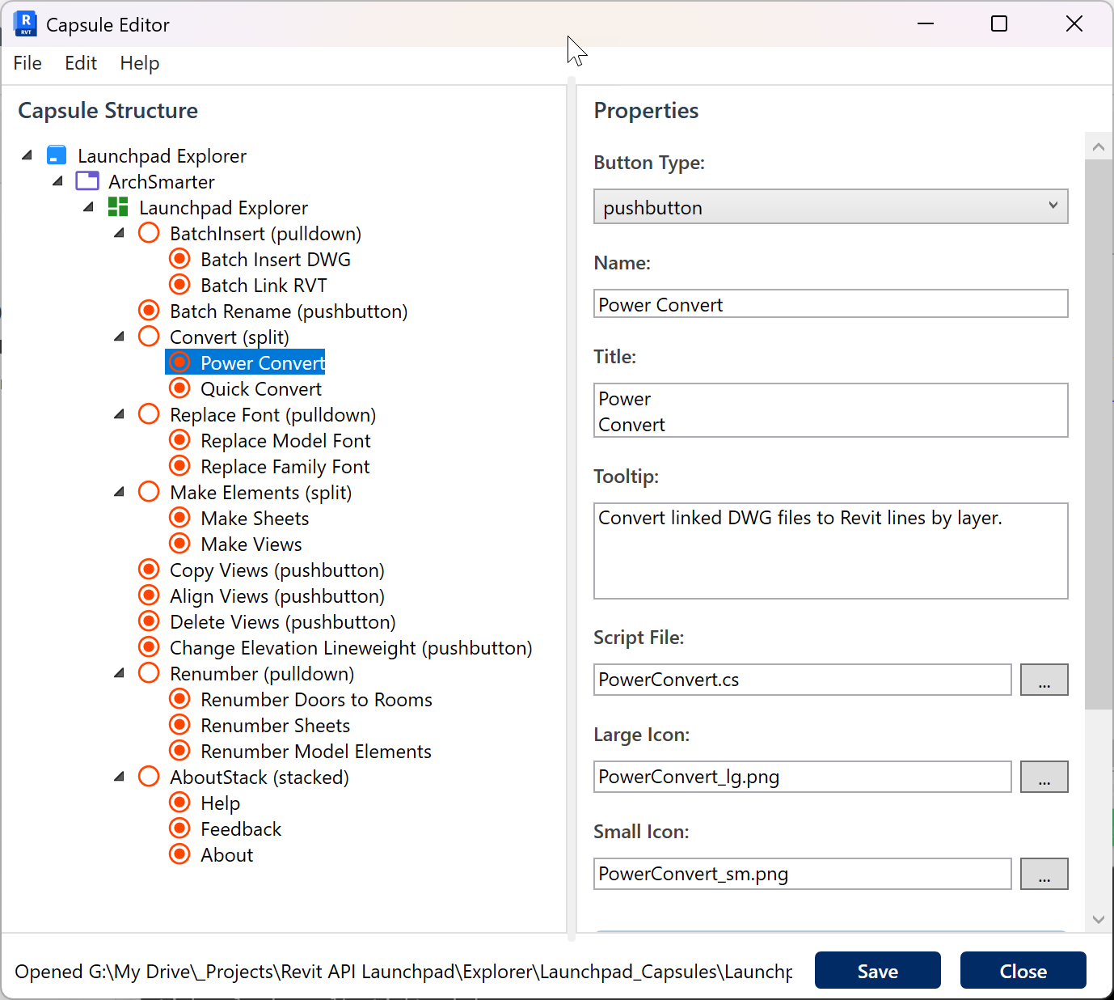This screenshot has height=1000, width=1114.
Task: Click the icon next to Renumber Sheets
Action: click(179, 725)
